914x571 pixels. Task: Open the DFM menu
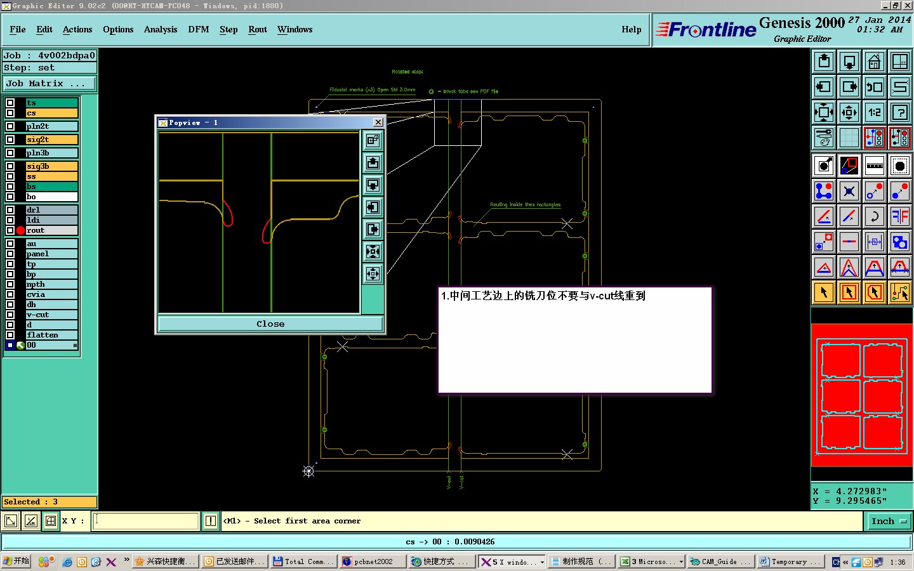pyautogui.click(x=199, y=30)
